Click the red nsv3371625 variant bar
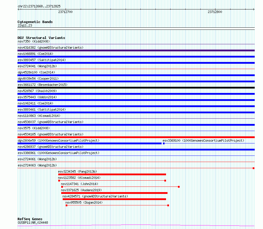Screen dimensions: 263x229 (114, 193)
